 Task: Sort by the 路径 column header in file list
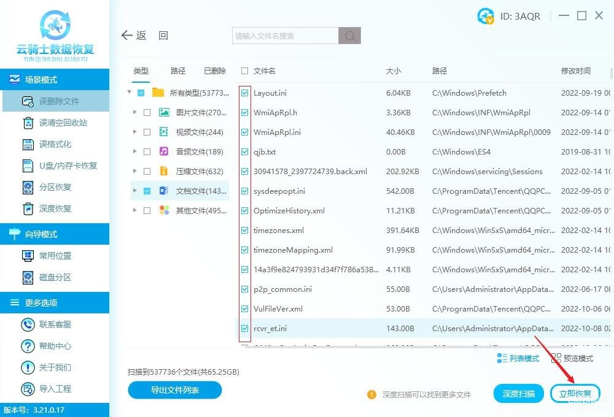440,71
